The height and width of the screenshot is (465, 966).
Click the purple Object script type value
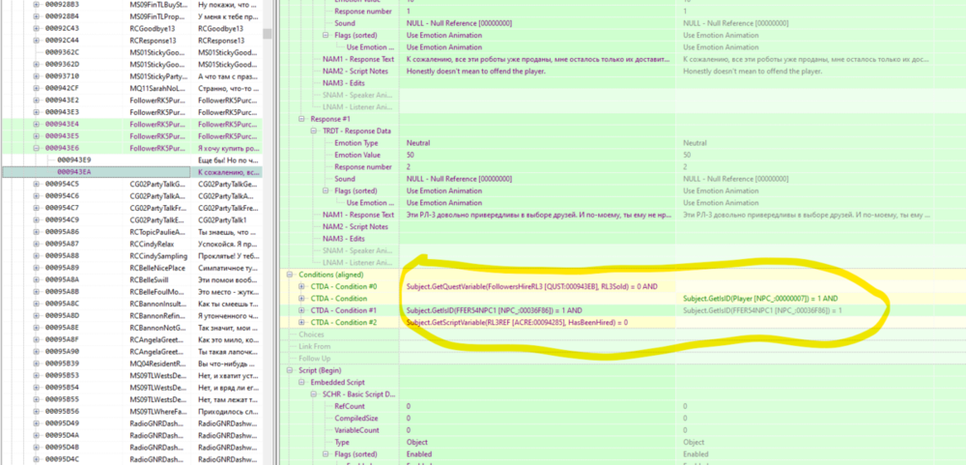point(416,442)
